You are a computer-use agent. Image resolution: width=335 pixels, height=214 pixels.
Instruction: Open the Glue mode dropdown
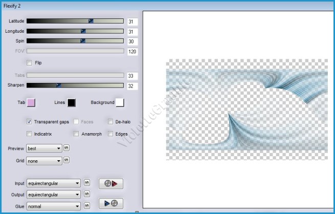[x=54, y=206]
